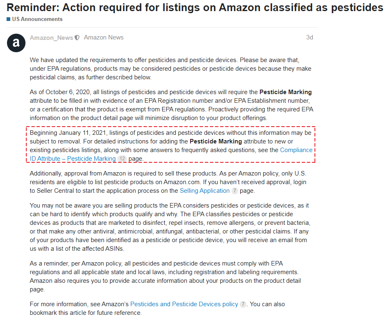The height and width of the screenshot is (321, 388).
Task: Click the blue category square before US Announcements
Action: tap(9, 19)
